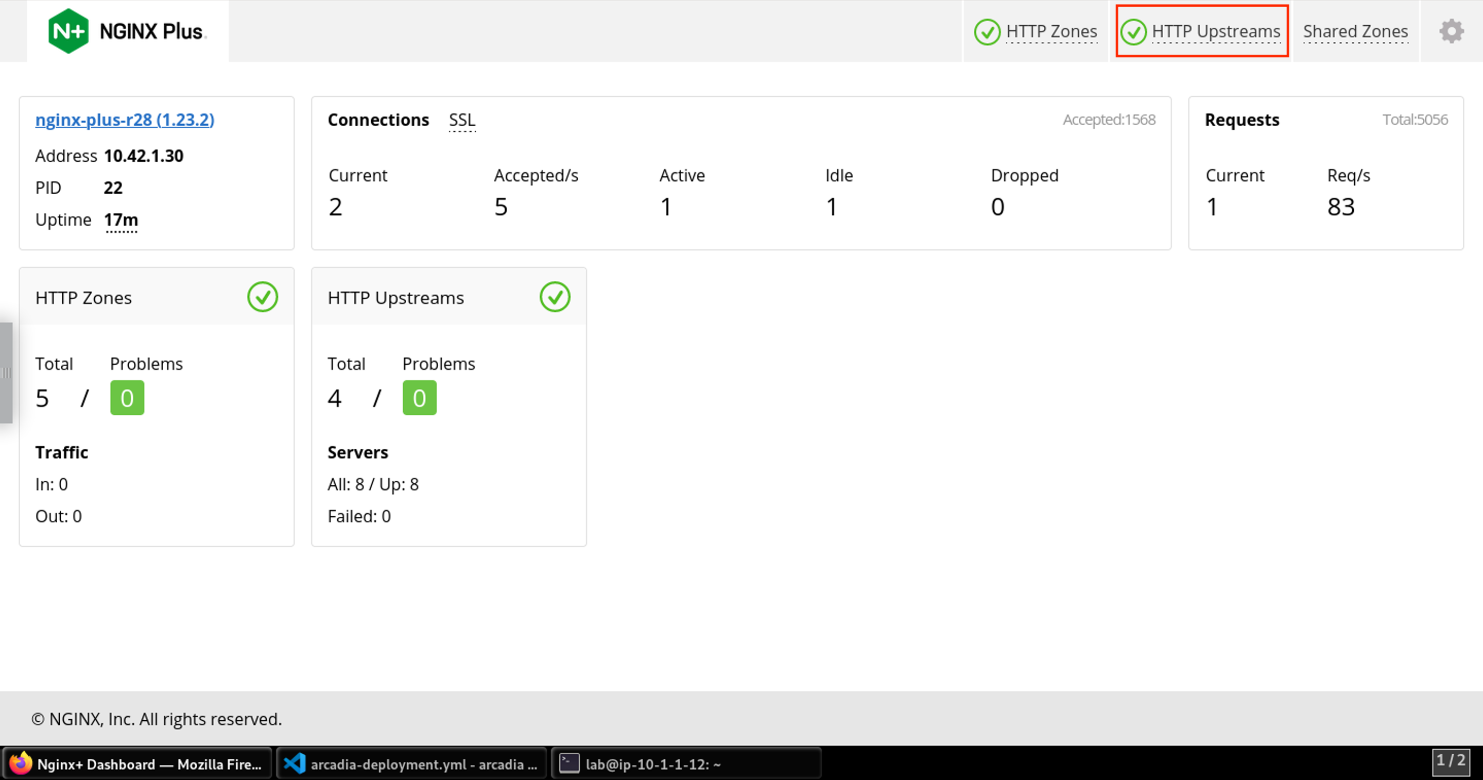Click the Req/s value 83

tap(1341, 207)
